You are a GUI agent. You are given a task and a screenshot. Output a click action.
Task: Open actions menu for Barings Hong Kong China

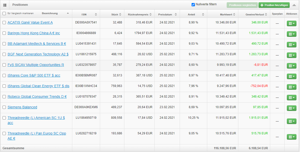(x=292, y=34)
